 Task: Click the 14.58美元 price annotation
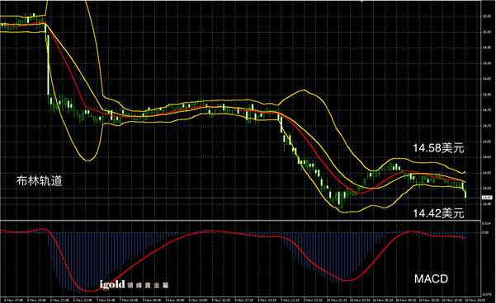[x=438, y=148]
